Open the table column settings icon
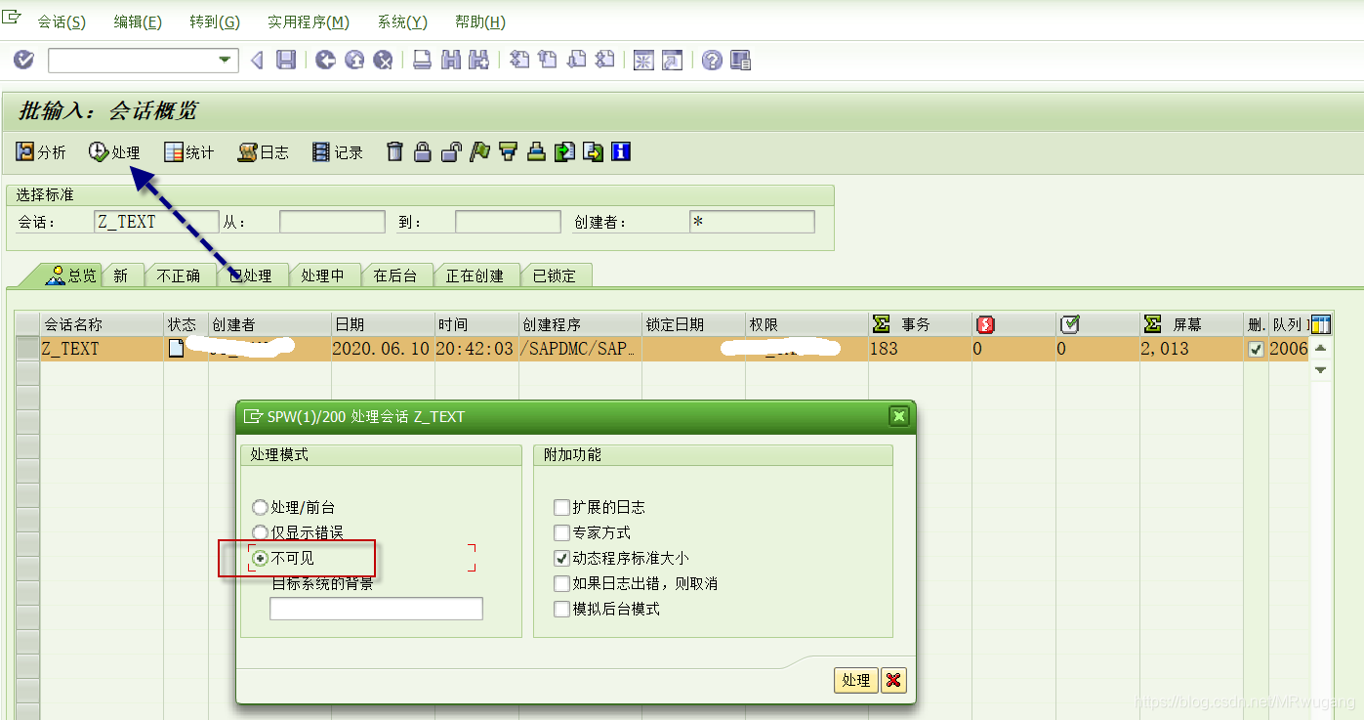Image resolution: width=1364 pixels, height=720 pixels. [1321, 324]
